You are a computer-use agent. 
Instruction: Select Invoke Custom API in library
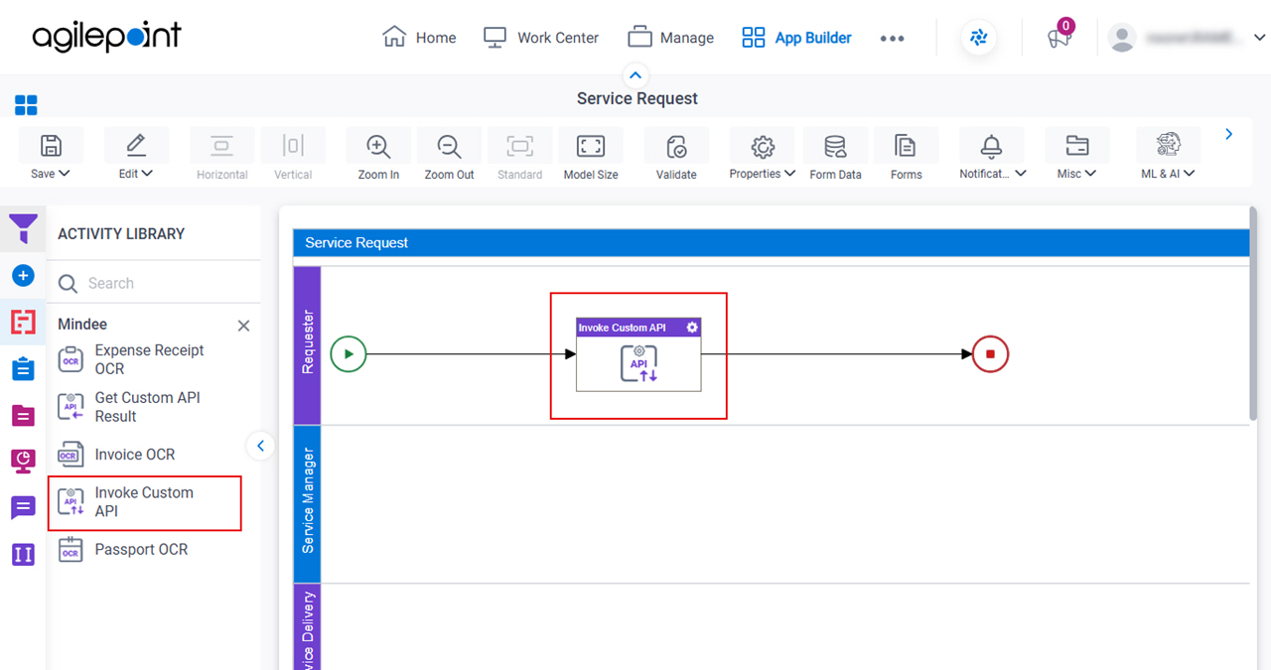coord(145,502)
